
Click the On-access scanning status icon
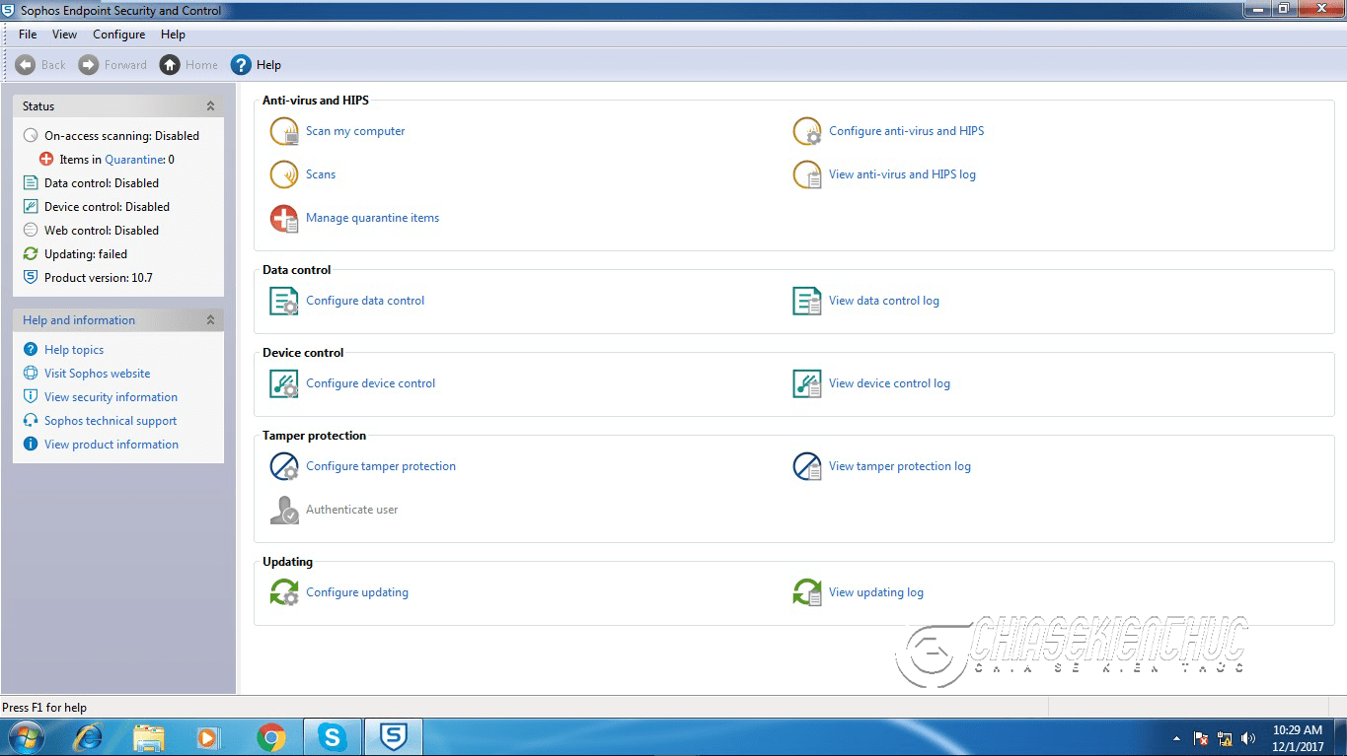coord(31,136)
